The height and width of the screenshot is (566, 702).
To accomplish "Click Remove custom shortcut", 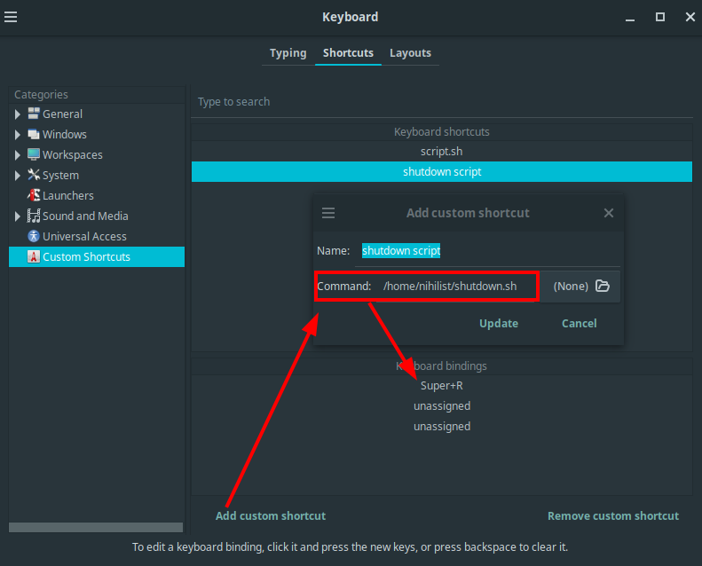I will tap(613, 516).
